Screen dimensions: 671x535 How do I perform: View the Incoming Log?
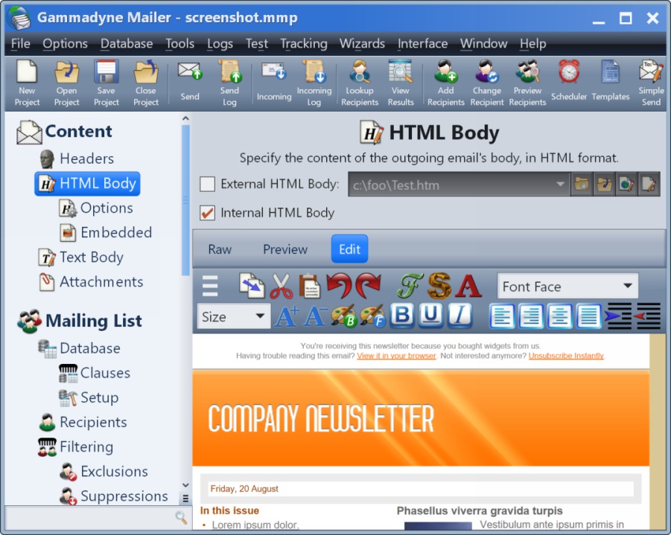pyautogui.click(x=314, y=78)
